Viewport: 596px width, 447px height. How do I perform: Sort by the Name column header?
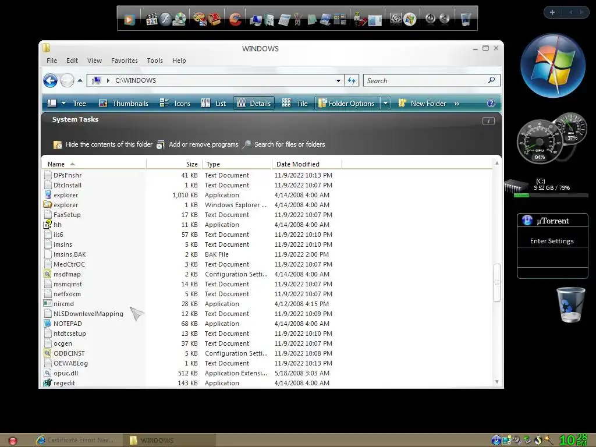(94, 164)
